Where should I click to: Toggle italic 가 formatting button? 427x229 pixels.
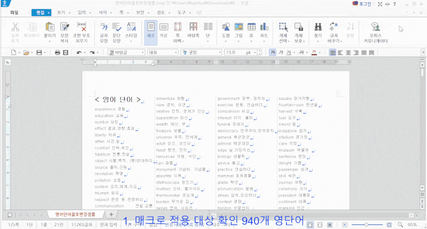pos(281,52)
